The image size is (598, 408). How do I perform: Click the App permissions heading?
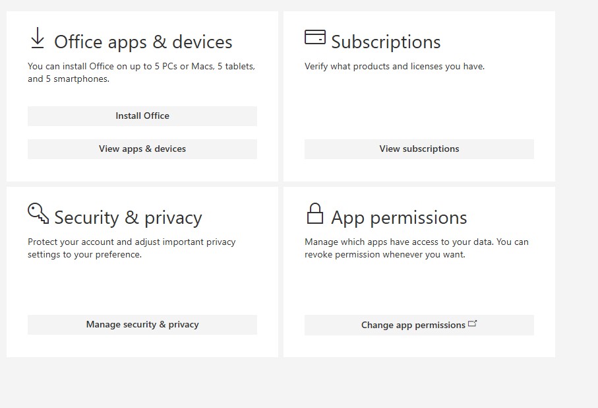point(399,218)
